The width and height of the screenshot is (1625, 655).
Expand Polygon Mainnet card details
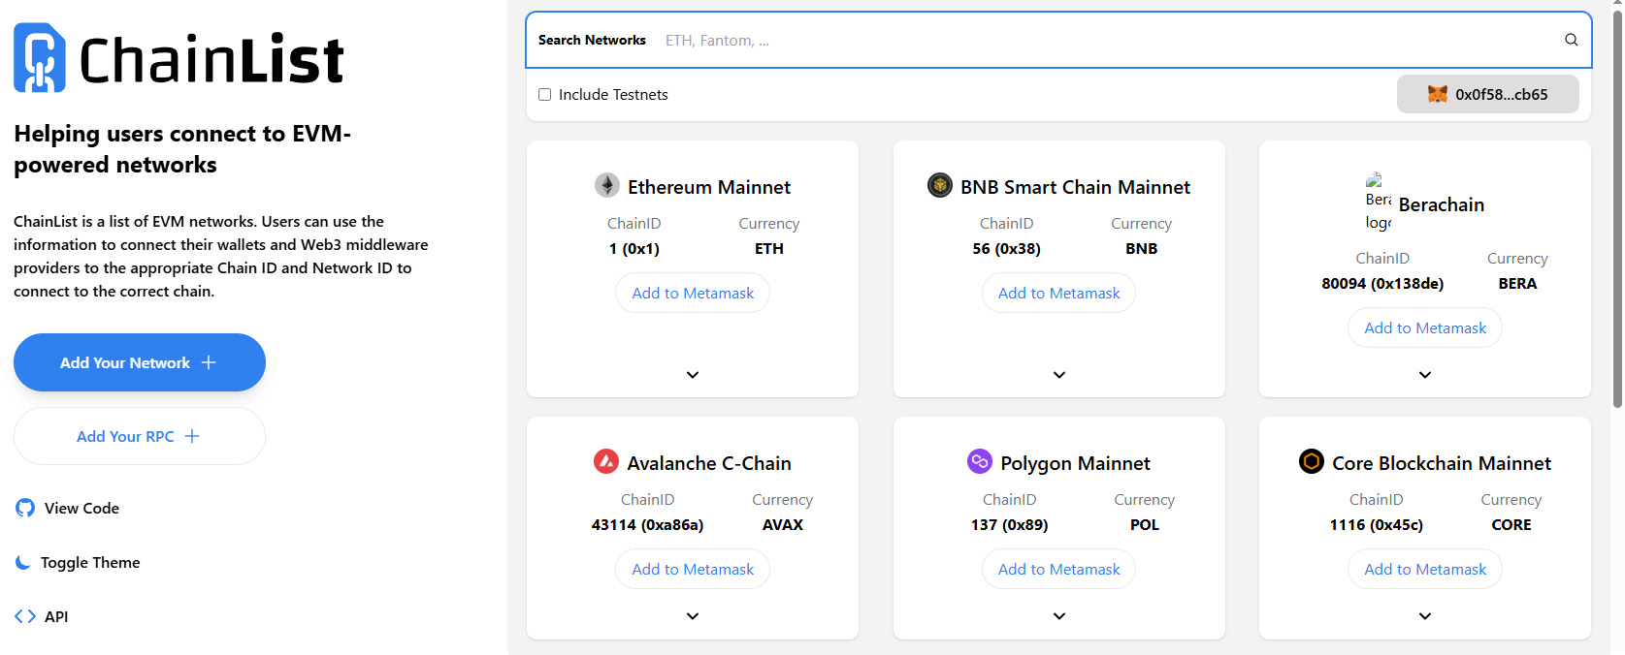coord(1059,616)
